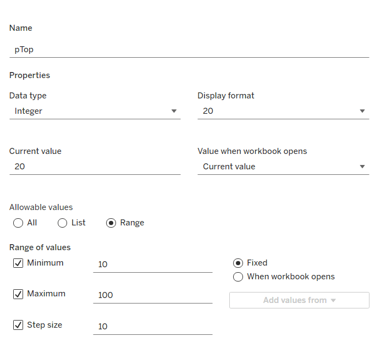Uncheck the Minimum checkbox
Screen dimensions: 375x353
pyautogui.click(x=18, y=263)
